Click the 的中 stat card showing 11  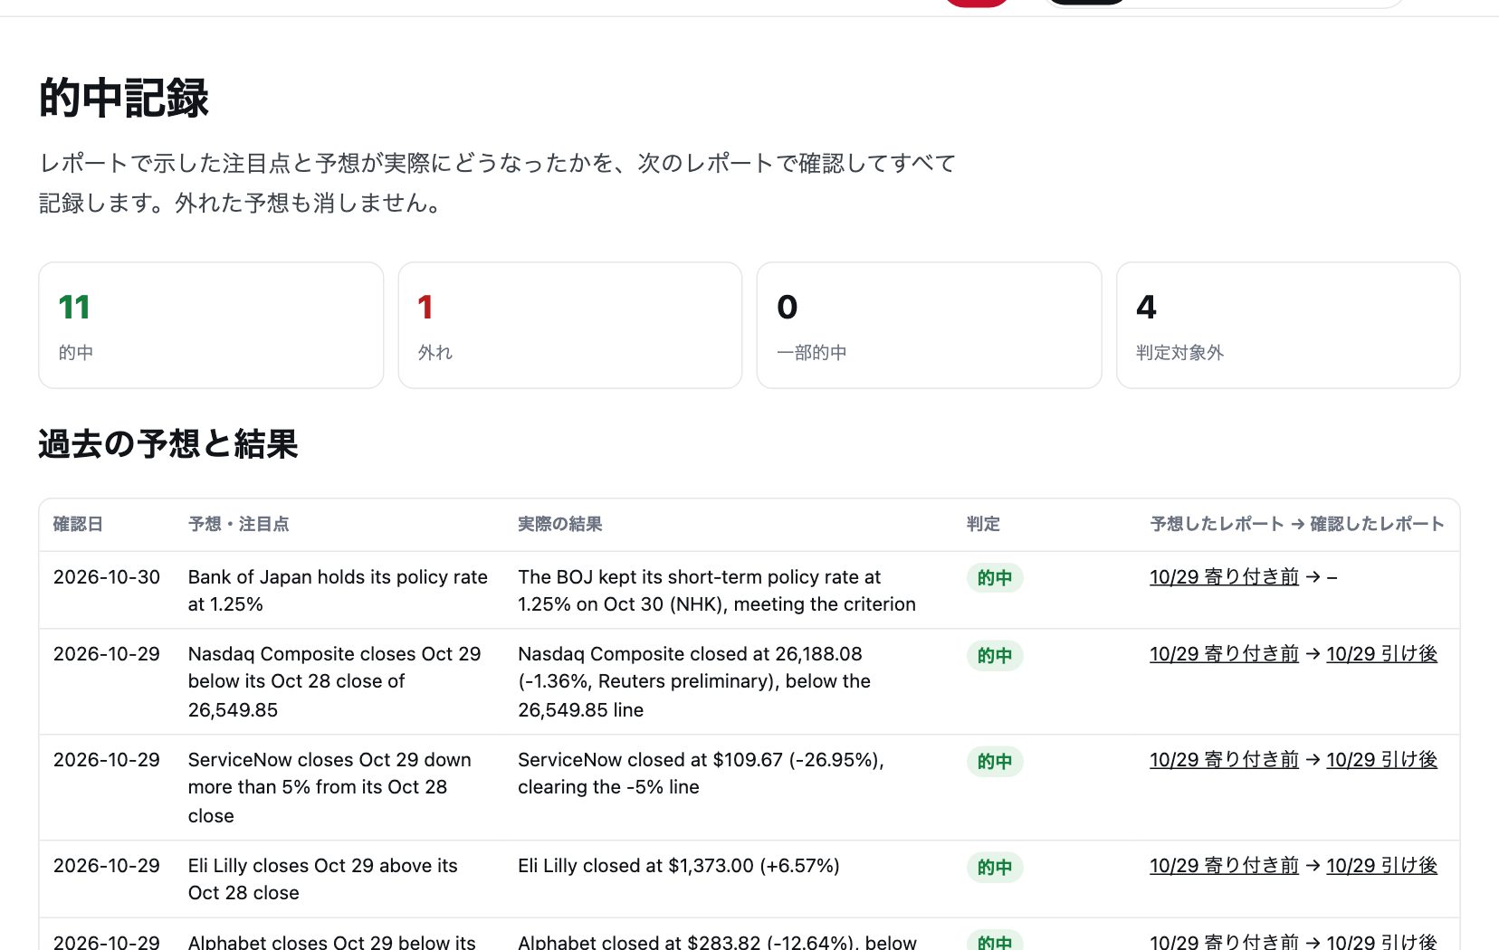(x=211, y=326)
